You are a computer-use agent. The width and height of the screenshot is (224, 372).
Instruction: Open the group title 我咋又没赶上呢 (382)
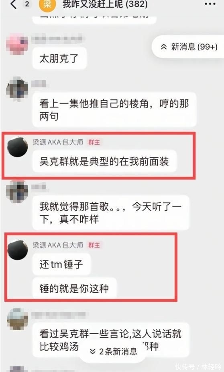pyautogui.click(x=105, y=4)
